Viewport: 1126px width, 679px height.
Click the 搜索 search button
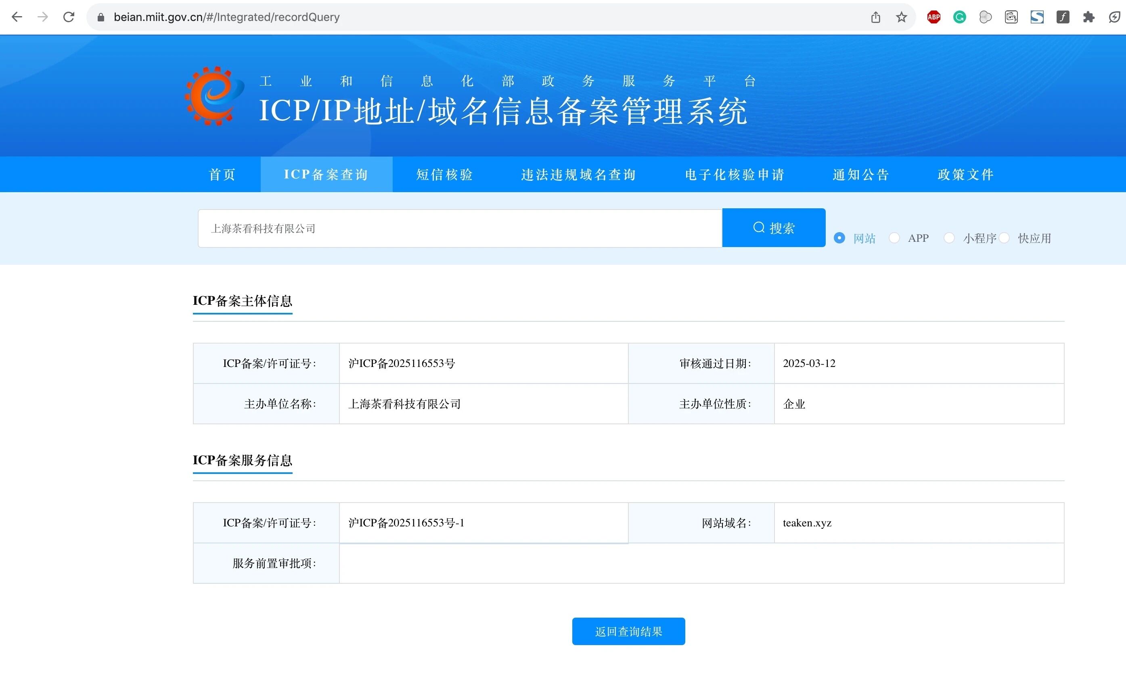pyautogui.click(x=774, y=228)
